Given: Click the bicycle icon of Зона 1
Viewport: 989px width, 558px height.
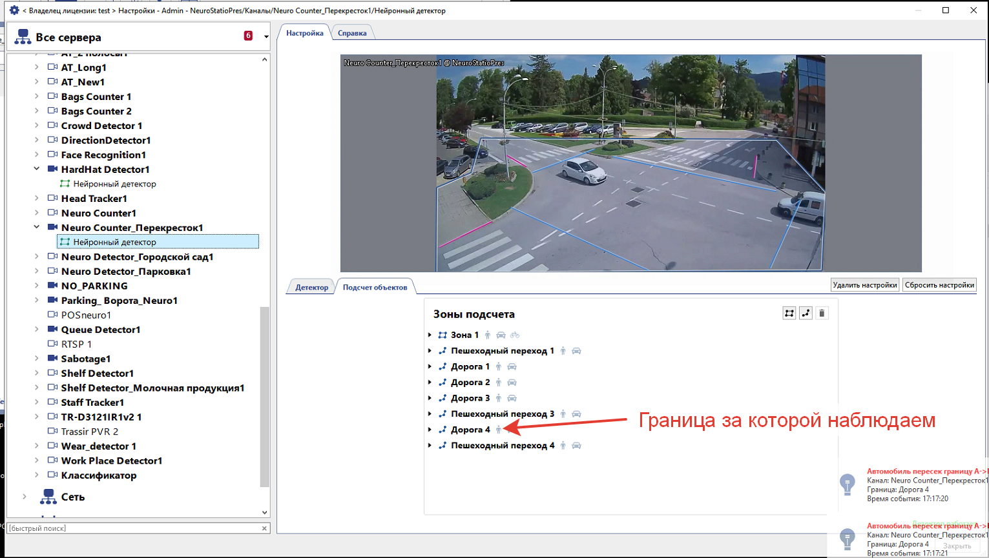Looking at the screenshot, I should pos(515,335).
